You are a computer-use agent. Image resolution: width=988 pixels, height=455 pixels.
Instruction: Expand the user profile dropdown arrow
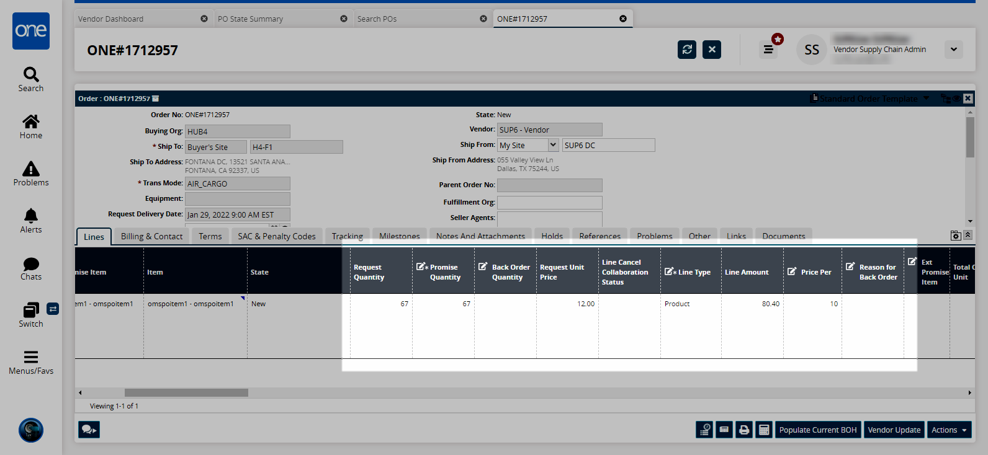click(x=953, y=50)
